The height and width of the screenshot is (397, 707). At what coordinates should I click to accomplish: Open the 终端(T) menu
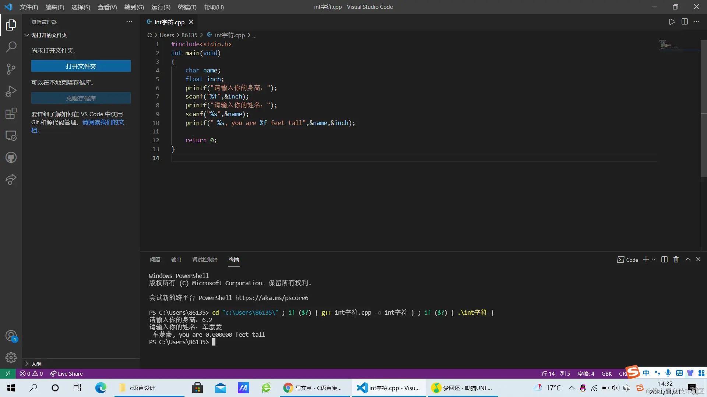point(187,7)
